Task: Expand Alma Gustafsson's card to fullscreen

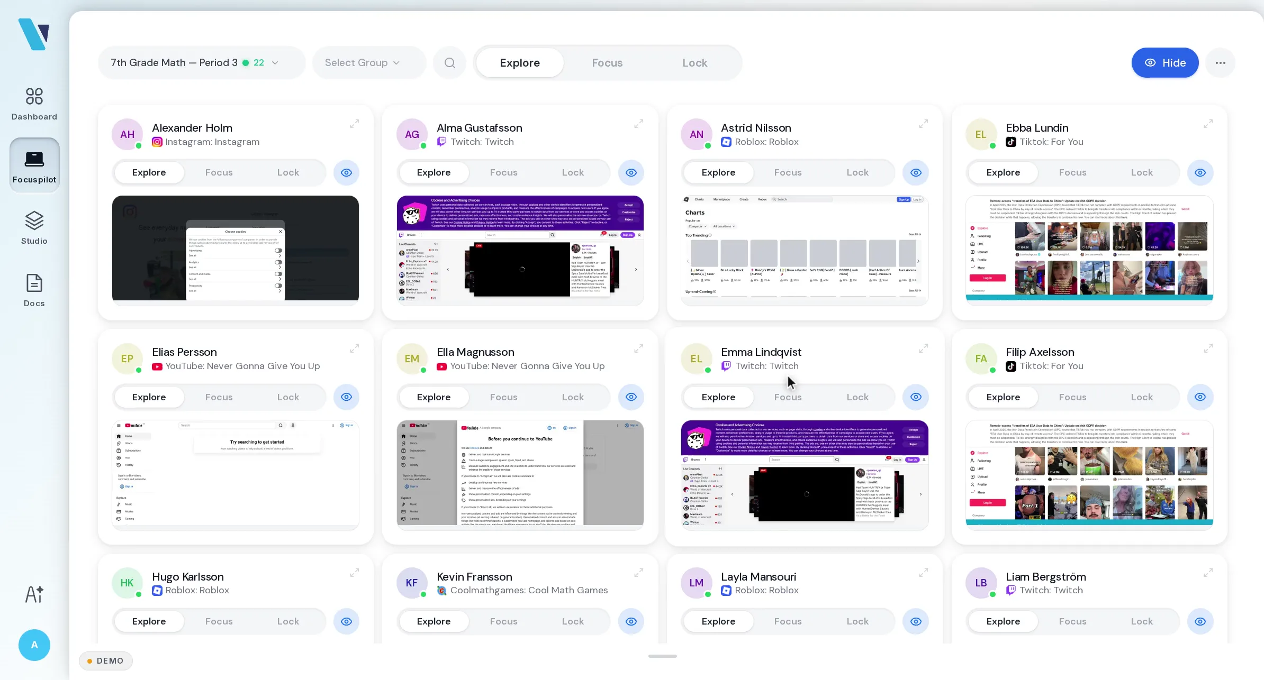Action: pos(639,124)
